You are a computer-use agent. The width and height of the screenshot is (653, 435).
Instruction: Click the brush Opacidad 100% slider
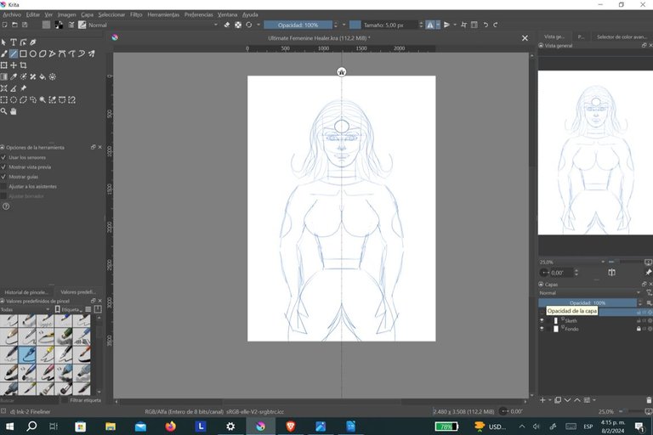point(298,25)
